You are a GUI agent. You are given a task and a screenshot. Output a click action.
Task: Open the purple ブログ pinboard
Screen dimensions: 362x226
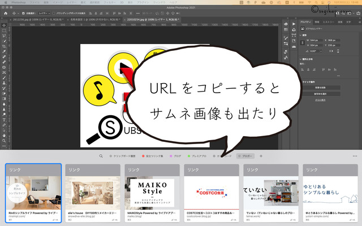tap(175, 156)
